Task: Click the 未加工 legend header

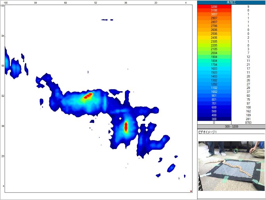Action: [231, 2]
